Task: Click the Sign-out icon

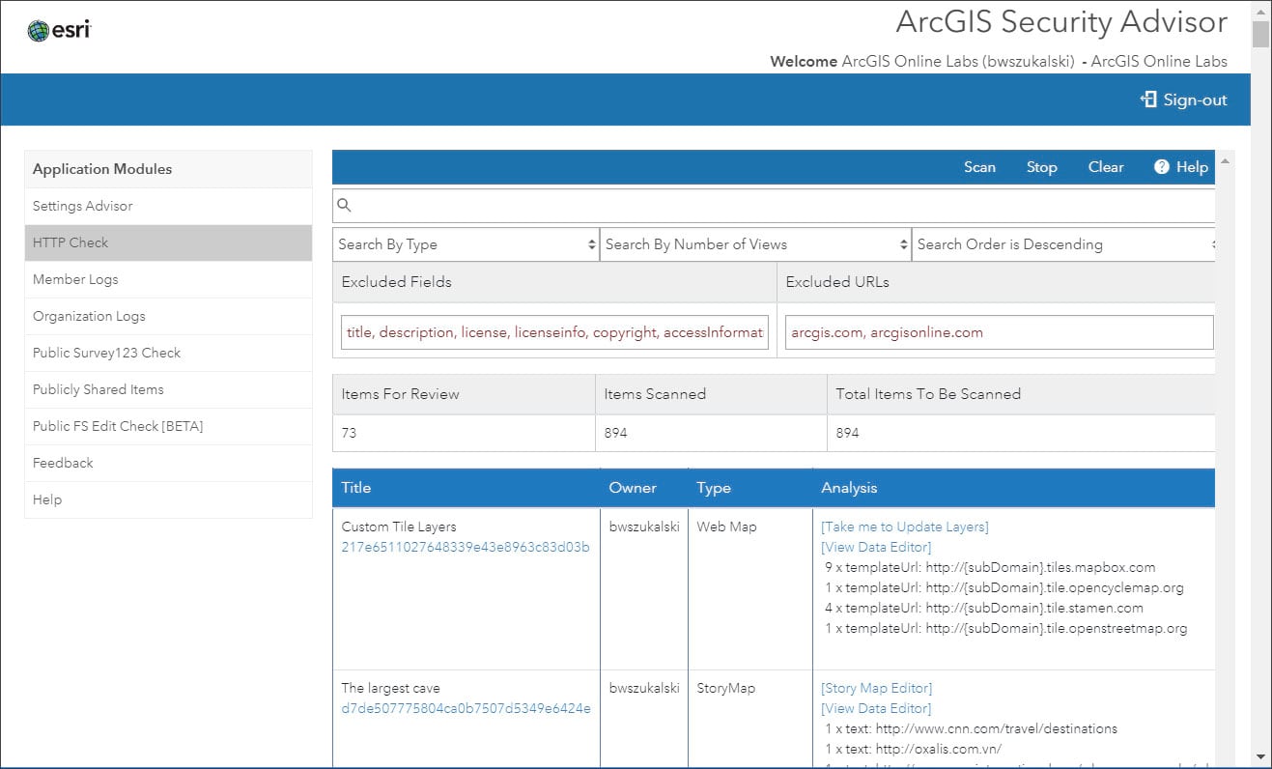Action: [x=1148, y=100]
